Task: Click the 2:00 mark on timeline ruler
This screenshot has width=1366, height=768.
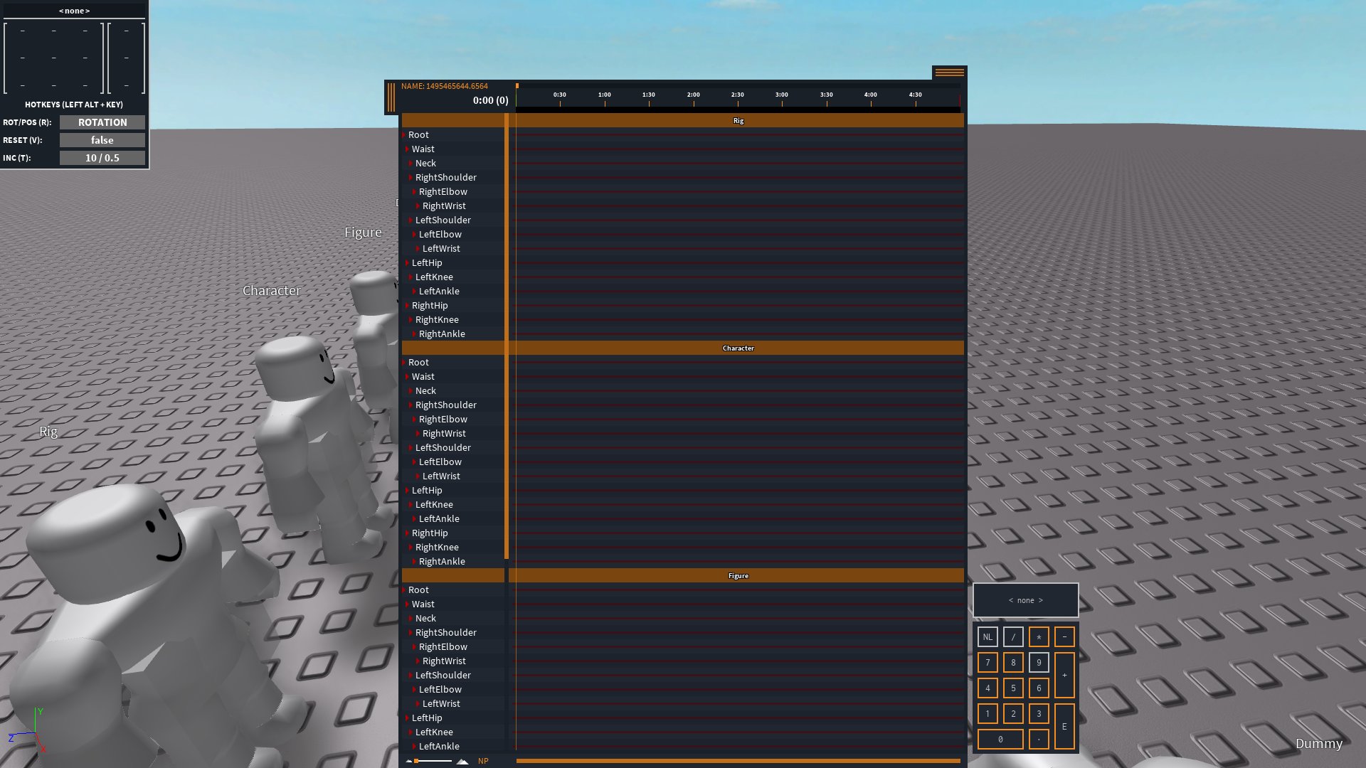Action: (x=694, y=98)
